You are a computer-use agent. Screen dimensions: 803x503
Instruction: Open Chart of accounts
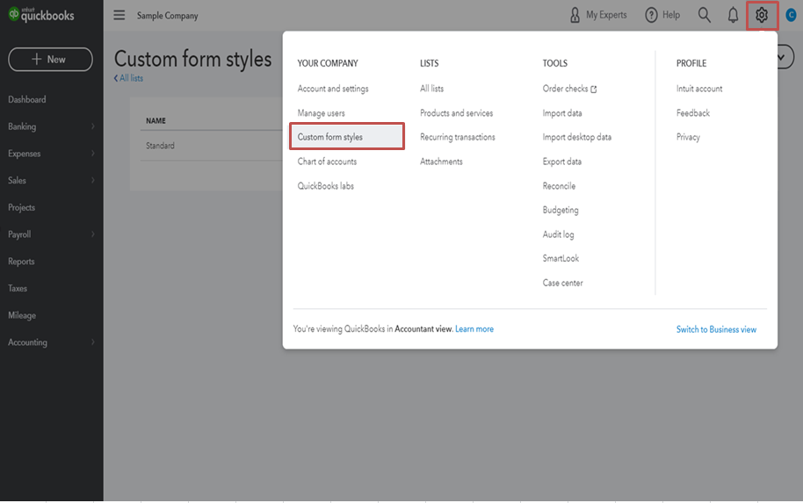tap(327, 162)
